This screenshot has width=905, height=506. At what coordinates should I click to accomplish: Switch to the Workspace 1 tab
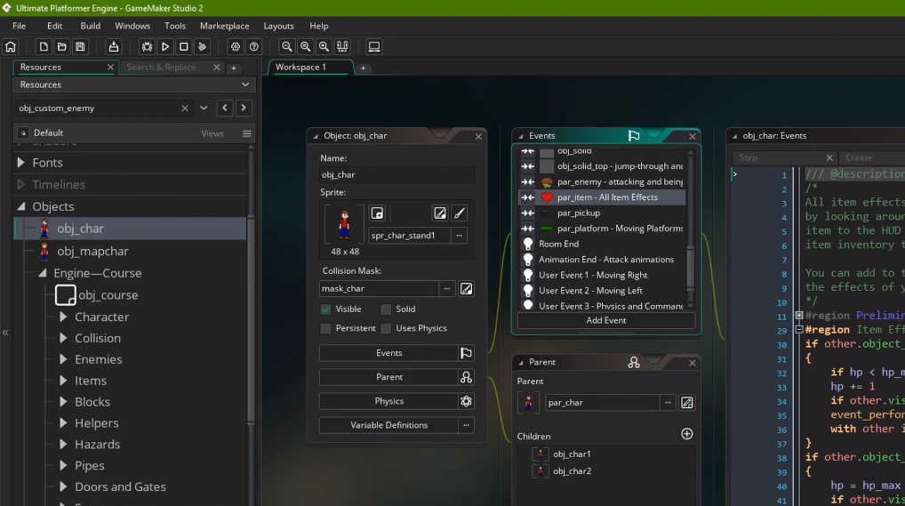pos(300,68)
